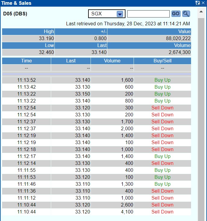The height and width of the screenshot is (221, 207).
Task: Click volume 2,000 in the trades list
Action: [127, 128]
